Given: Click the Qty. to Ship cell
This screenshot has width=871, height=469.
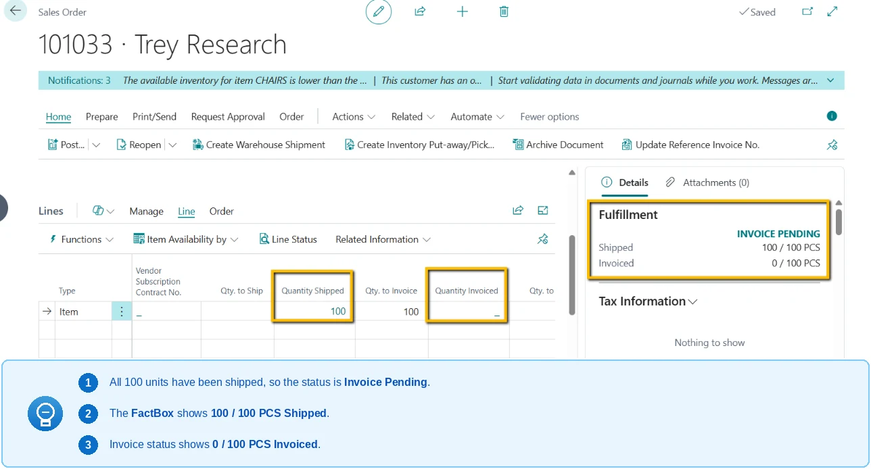Looking at the screenshot, I should (237, 312).
